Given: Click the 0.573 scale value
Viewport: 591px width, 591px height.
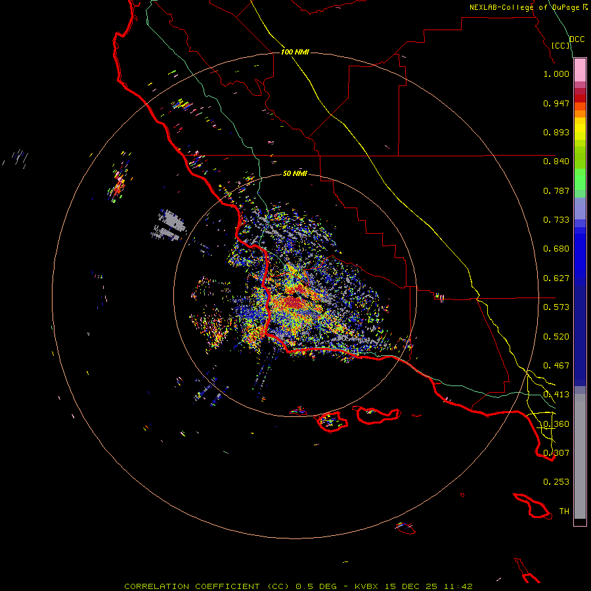Looking at the screenshot, I should [x=556, y=307].
